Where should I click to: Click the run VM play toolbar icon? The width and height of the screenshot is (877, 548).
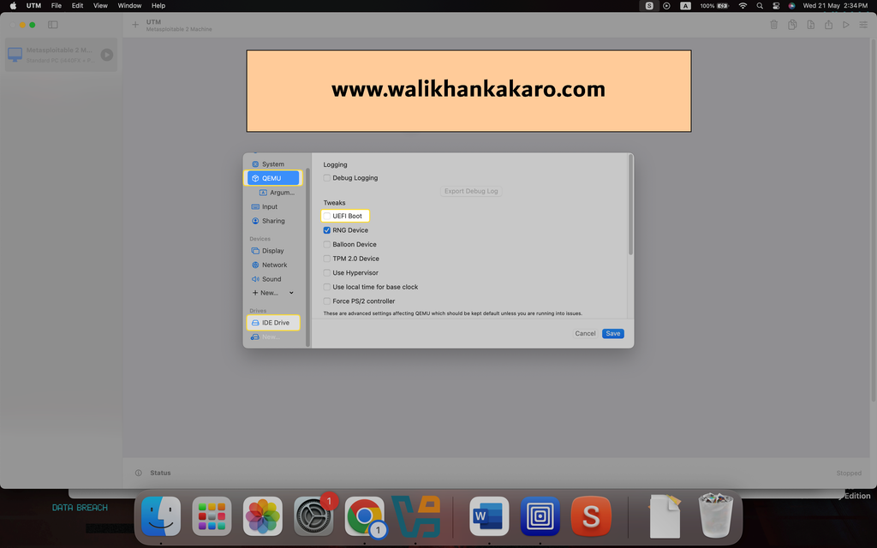pos(846,25)
